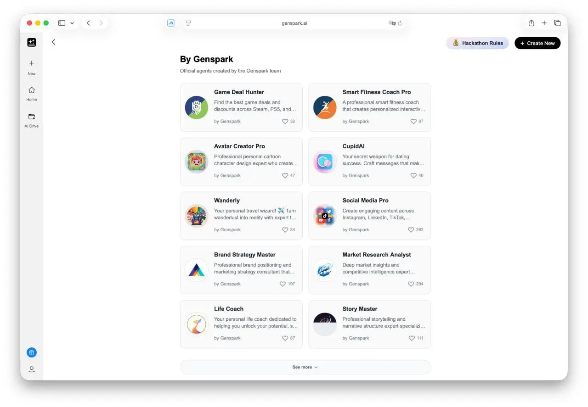Viewport: 588px width, 407px height.
Task: Open the Market Research Analyst card
Action: pos(369,270)
